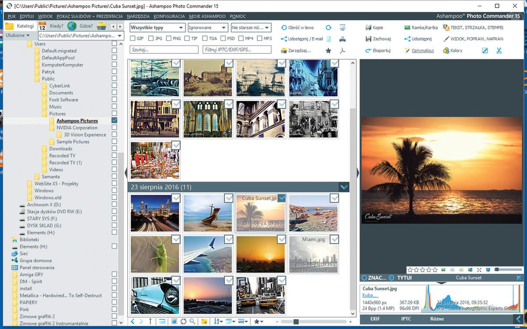Screen dimensions: 527x329
Task: Uncheck the Ashampoo Pictures folder checkbox
Action: 114,120
